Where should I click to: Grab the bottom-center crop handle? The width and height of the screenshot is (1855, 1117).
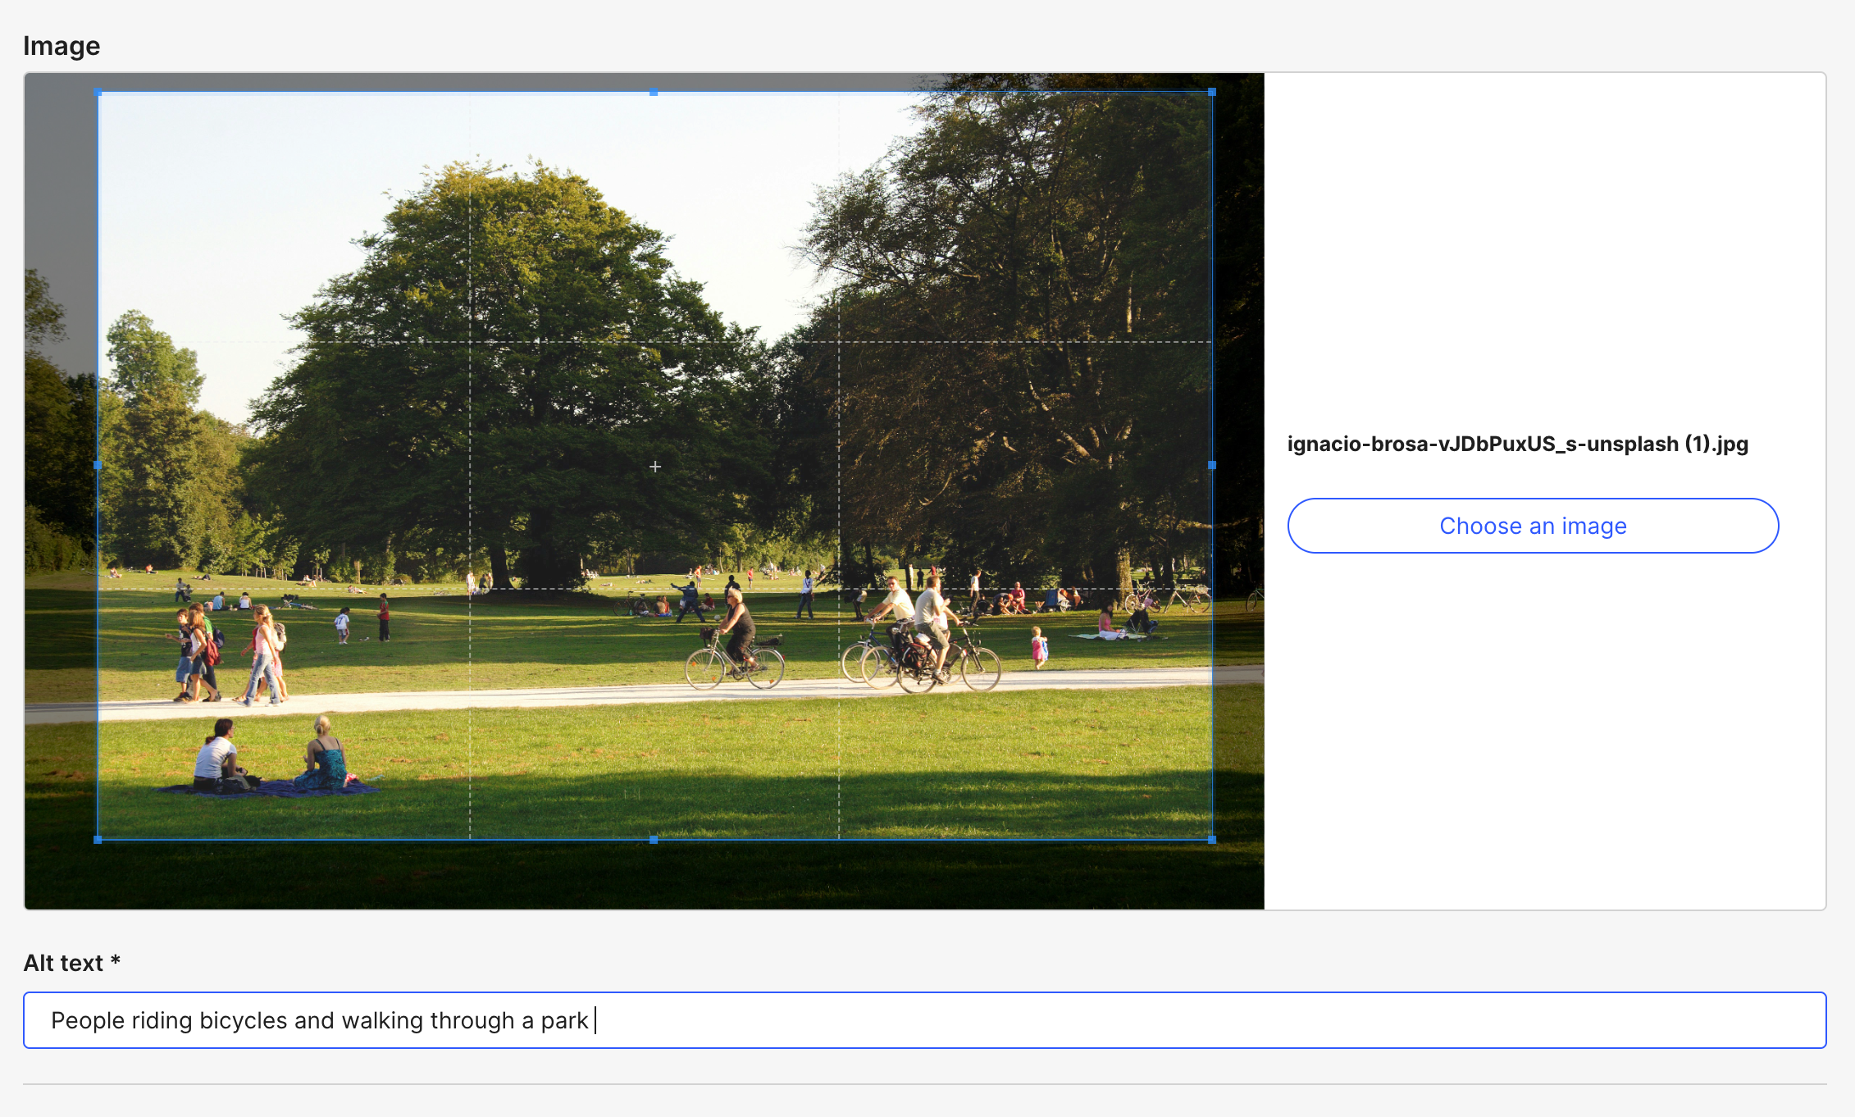[654, 839]
